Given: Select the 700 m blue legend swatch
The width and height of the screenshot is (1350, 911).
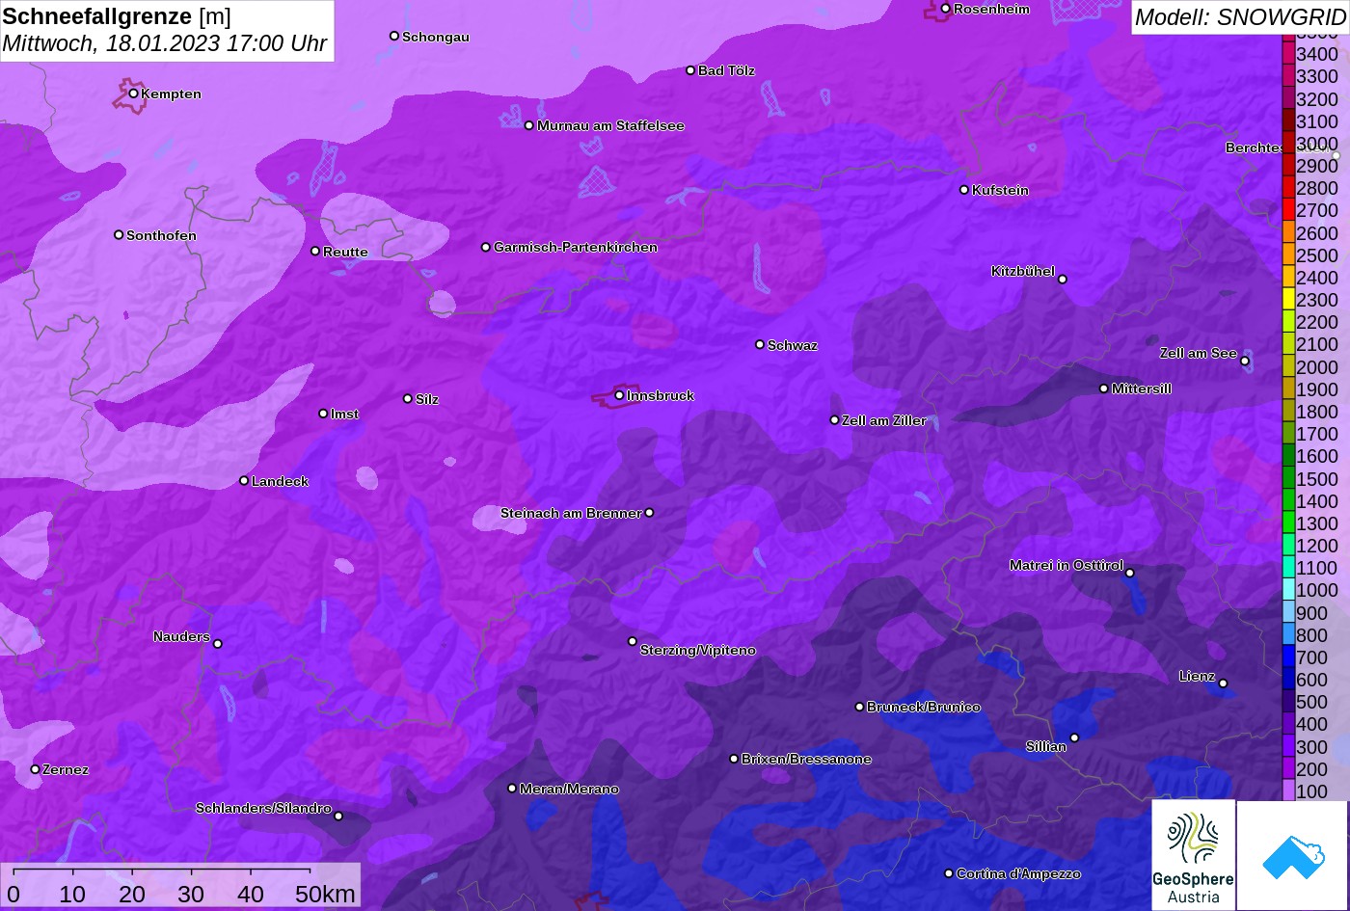Looking at the screenshot, I should coord(1288,656).
